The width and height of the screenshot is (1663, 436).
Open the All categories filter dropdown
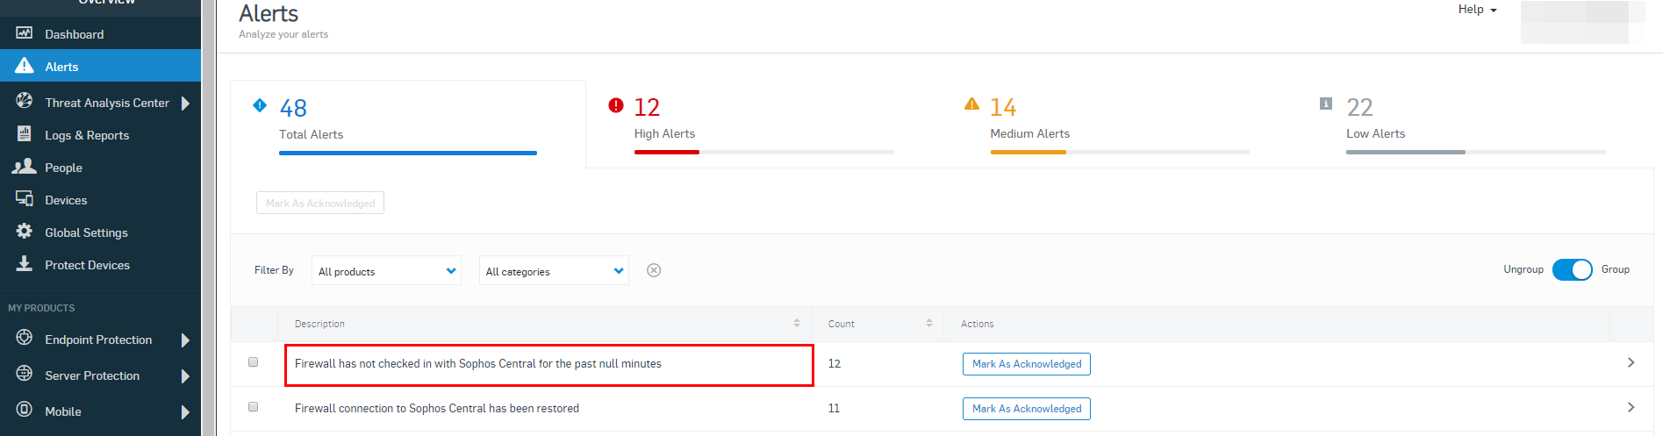coord(554,271)
